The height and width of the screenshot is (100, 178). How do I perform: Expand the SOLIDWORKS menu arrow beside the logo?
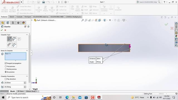click(x=21, y=2)
